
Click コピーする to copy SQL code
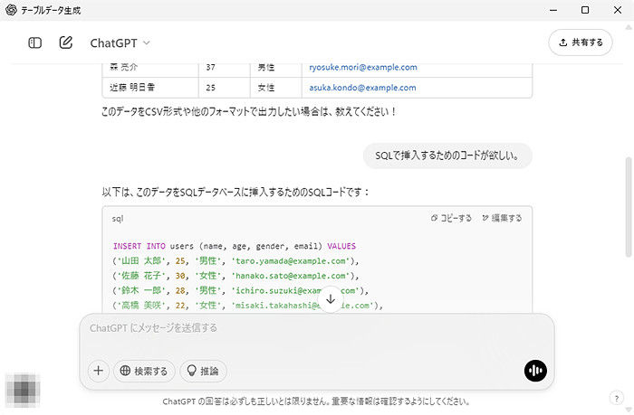(451, 218)
